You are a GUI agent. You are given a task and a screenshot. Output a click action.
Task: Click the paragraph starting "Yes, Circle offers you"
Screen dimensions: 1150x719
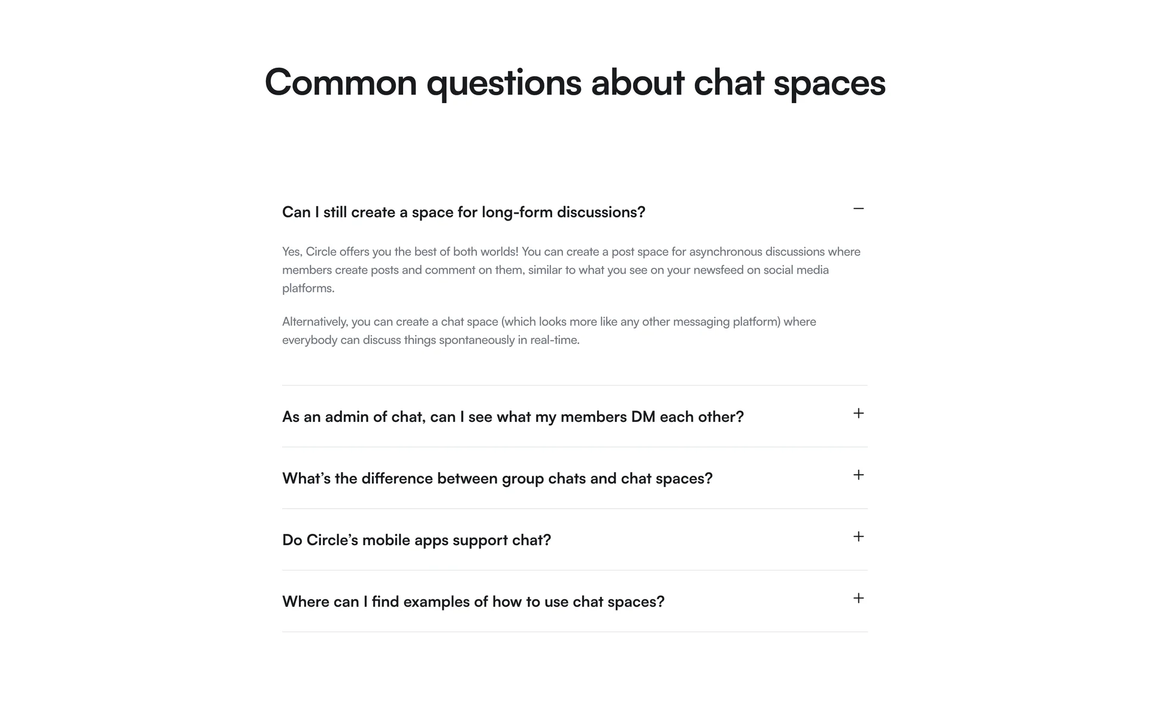coord(571,270)
